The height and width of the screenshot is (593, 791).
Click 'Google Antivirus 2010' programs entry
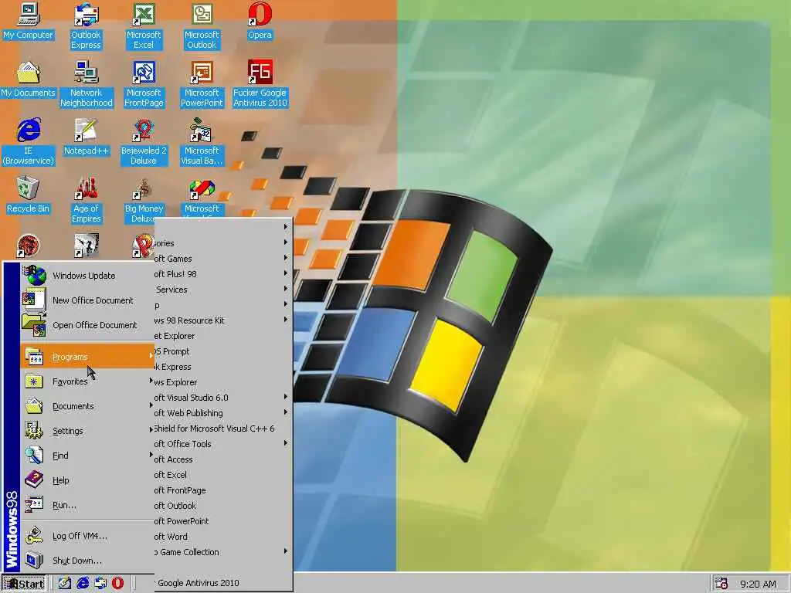tap(222, 583)
